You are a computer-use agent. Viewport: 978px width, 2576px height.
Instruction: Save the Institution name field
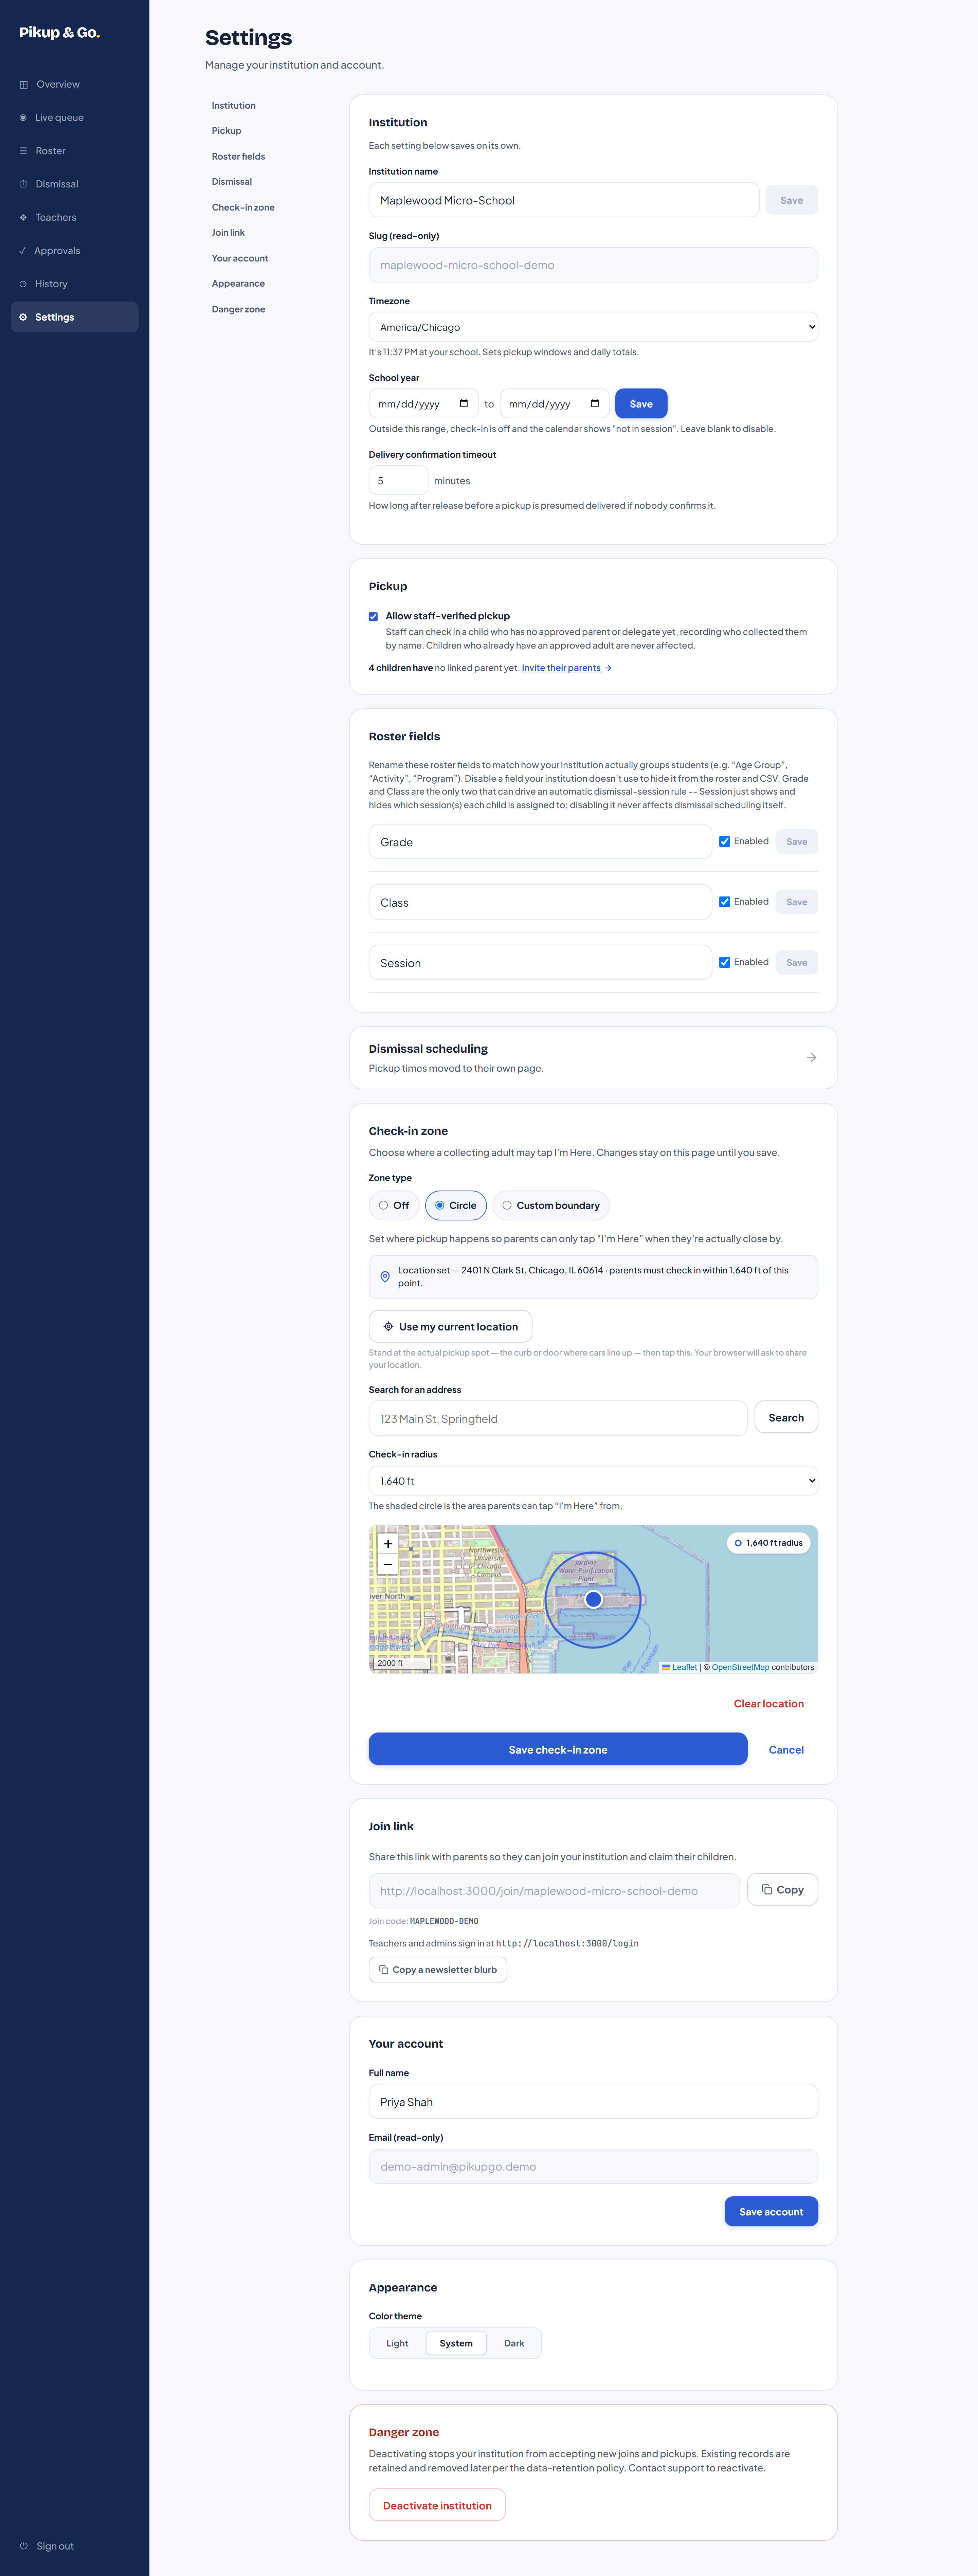pos(792,200)
